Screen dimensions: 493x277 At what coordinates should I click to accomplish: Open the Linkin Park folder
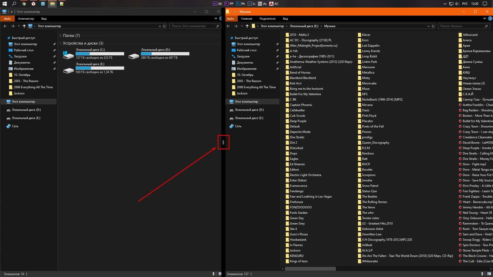[369, 62]
